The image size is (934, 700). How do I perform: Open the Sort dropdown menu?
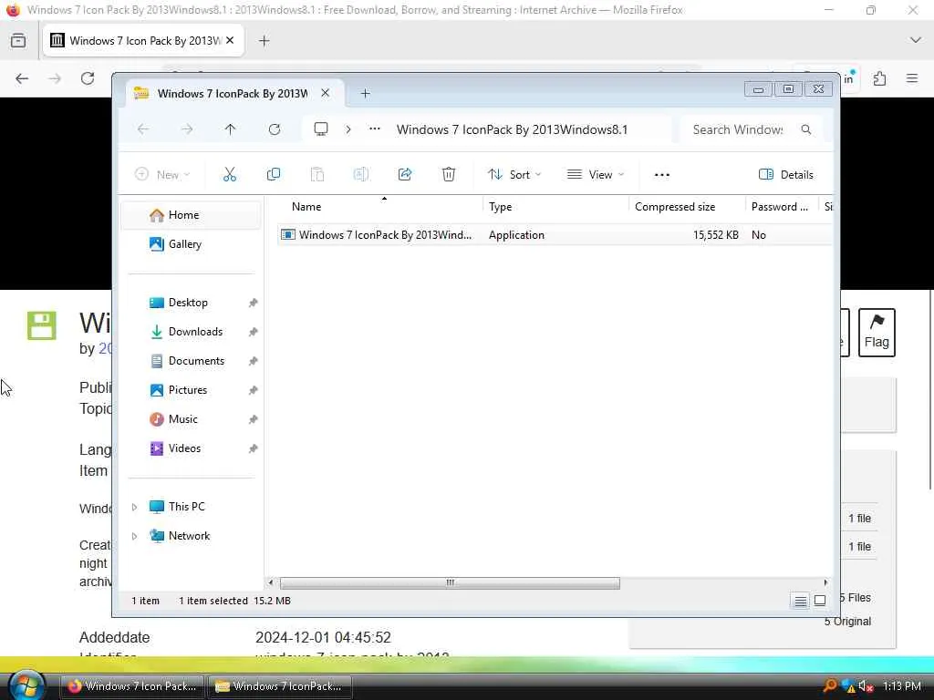(x=514, y=174)
